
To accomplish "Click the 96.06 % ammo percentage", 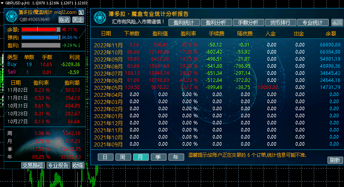I will (70, 37).
